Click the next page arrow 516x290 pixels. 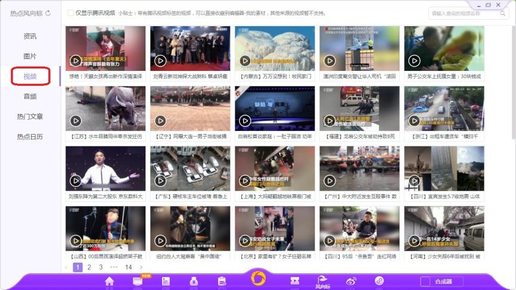point(141,267)
